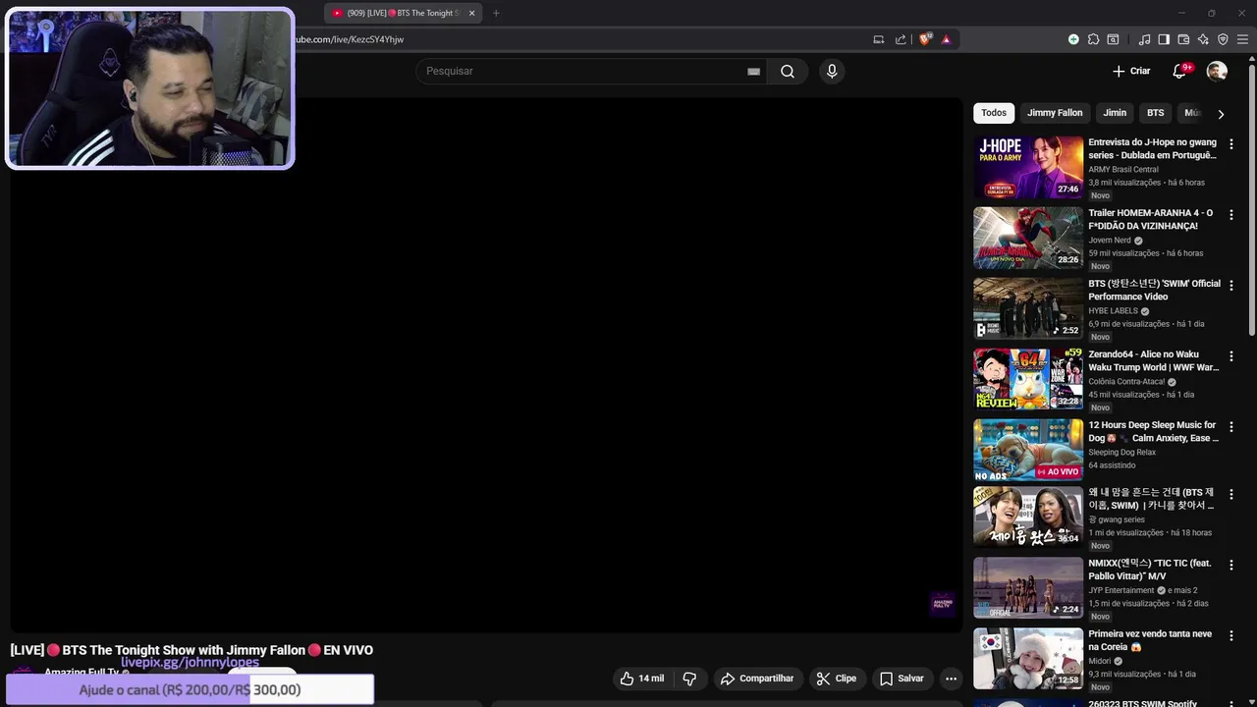Click the video title BTS The Tonight Show
Screen dimensions: 1257x707
coord(191,650)
